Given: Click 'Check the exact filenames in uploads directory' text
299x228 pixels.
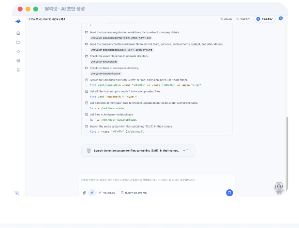Looking at the screenshot, I should click(x=119, y=56).
